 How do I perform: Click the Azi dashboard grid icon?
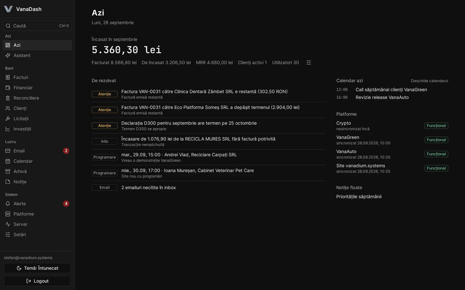[x=8, y=45]
